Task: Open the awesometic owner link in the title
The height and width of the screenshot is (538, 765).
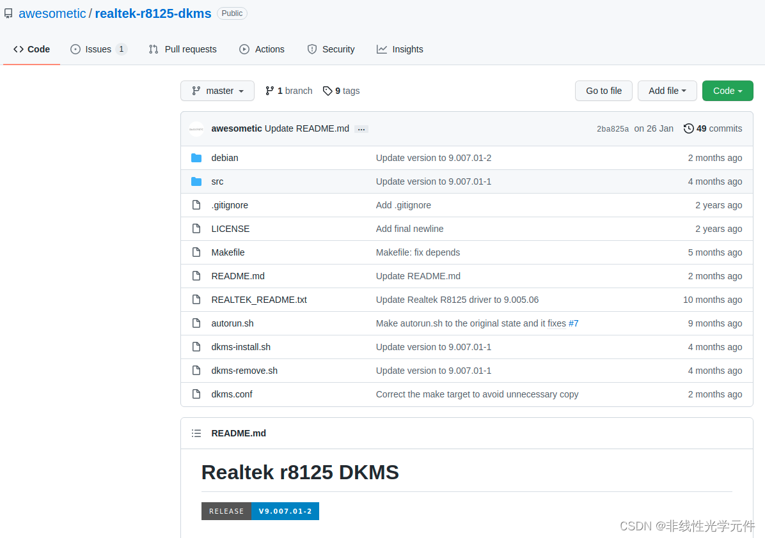Action: pyautogui.click(x=52, y=13)
